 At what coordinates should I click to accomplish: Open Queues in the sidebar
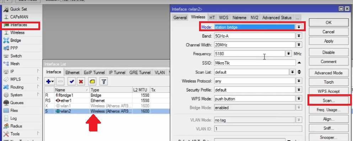[x=17, y=103]
